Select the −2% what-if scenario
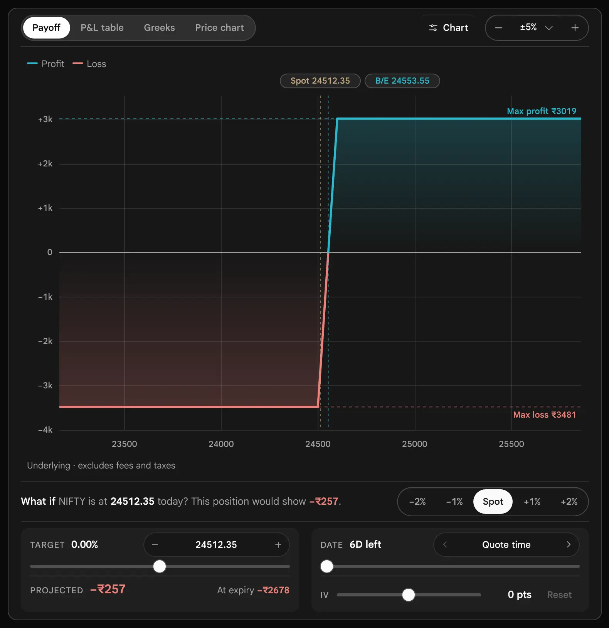This screenshot has height=628, width=609. point(417,502)
